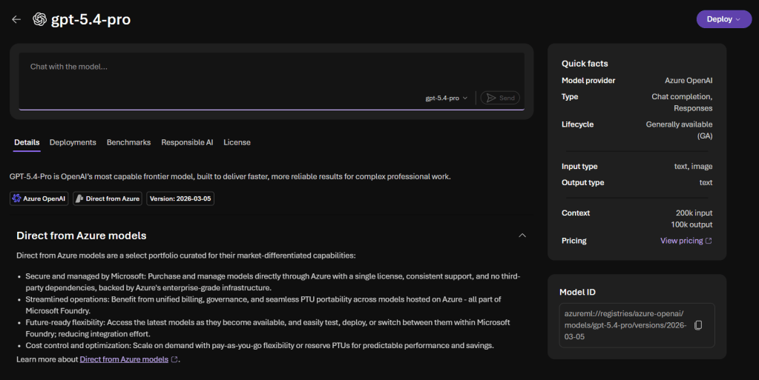759x380 pixels.
Task: Open the Benchmarks tab
Action: coord(128,142)
